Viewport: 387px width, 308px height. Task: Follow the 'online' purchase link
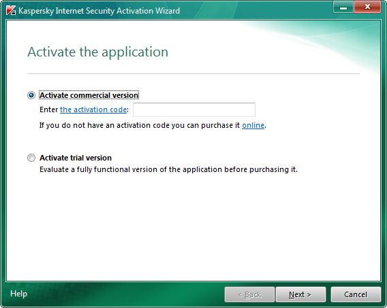pos(253,125)
